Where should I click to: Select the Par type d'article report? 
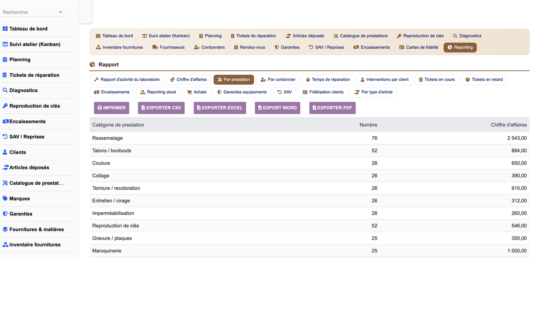coord(373,92)
